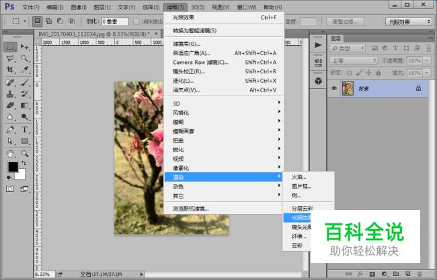
Task: Select the Rectangular Marquee tool
Action: [10, 47]
